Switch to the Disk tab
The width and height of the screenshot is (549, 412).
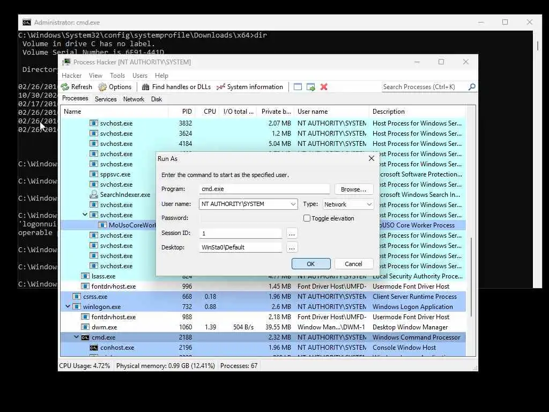pos(157,99)
